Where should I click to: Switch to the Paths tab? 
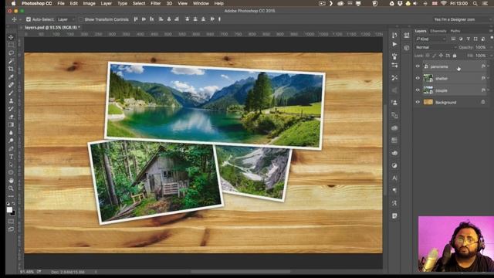455,31
